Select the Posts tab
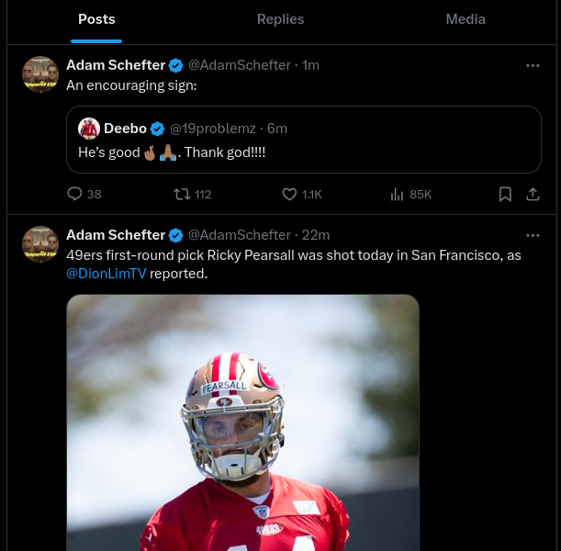The height and width of the screenshot is (551, 561). coord(96,19)
